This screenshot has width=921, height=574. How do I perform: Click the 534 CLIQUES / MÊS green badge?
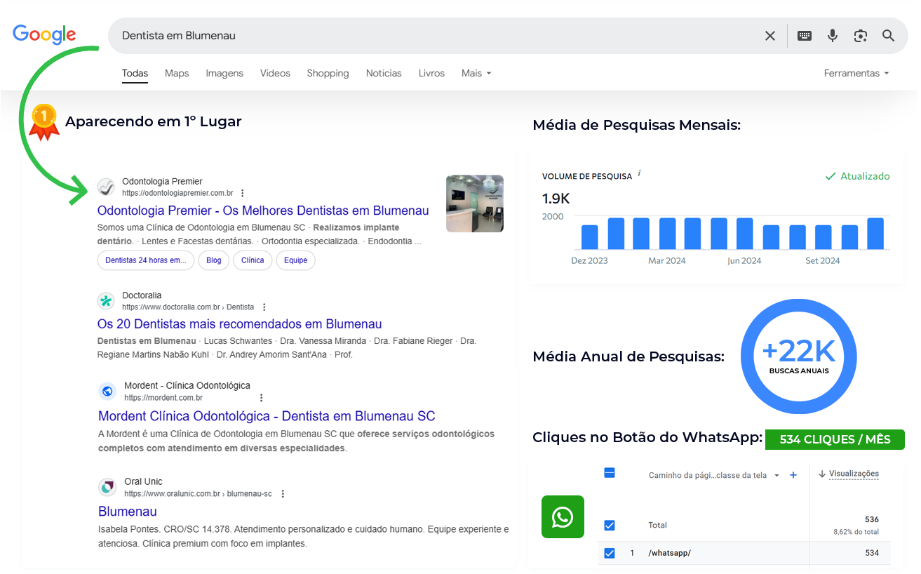(835, 439)
